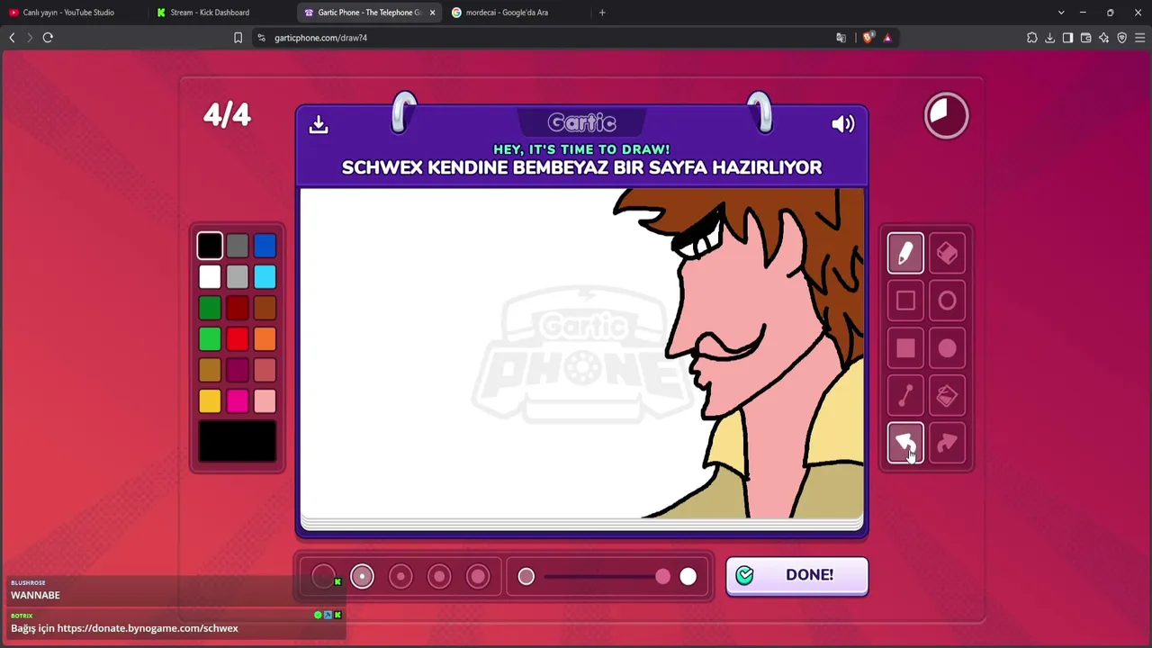The width and height of the screenshot is (1152, 648).
Task: Open the custom color picker box
Action: pos(238,442)
